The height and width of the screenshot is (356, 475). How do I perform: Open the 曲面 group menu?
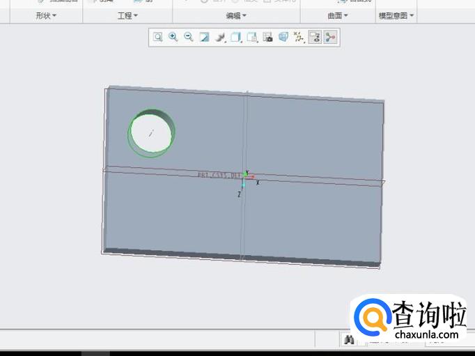pyautogui.click(x=338, y=15)
